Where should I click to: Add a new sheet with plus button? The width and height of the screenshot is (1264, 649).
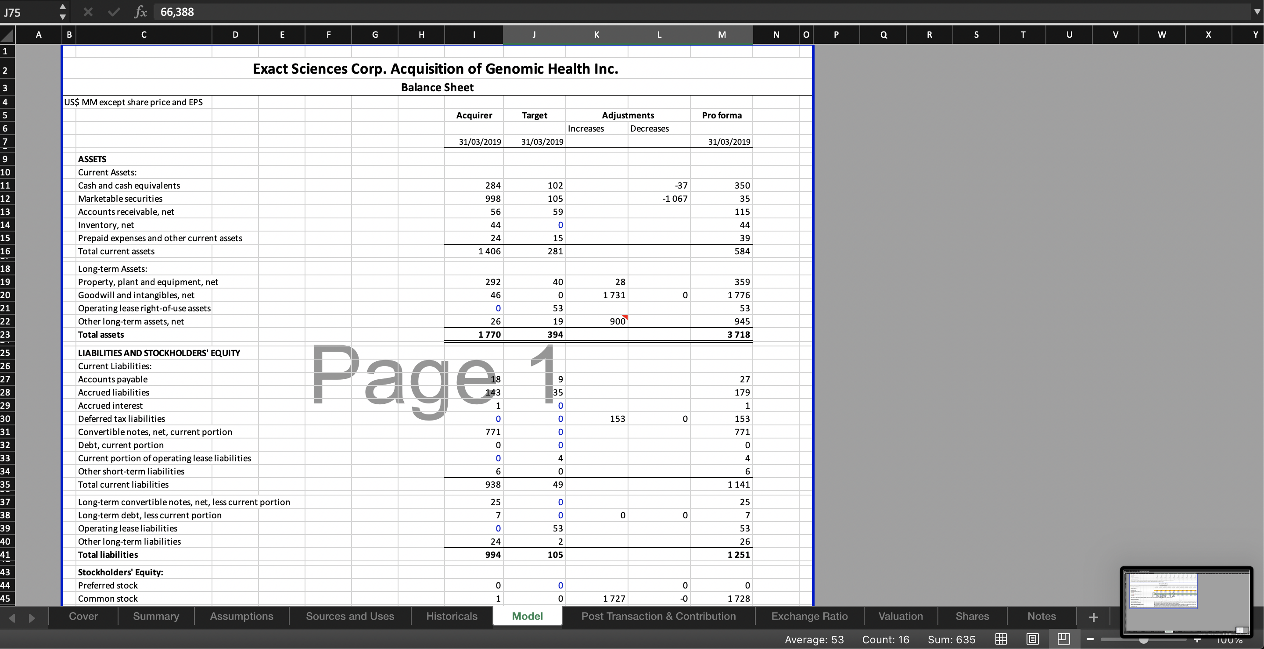[x=1093, y=617]
